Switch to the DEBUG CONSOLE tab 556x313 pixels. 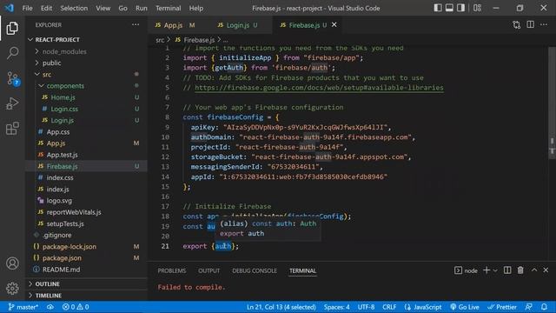(x=255, y=270)
